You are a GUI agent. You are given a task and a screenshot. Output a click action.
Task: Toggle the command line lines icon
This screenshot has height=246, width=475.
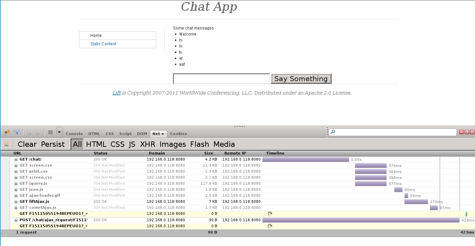(50, 132)
